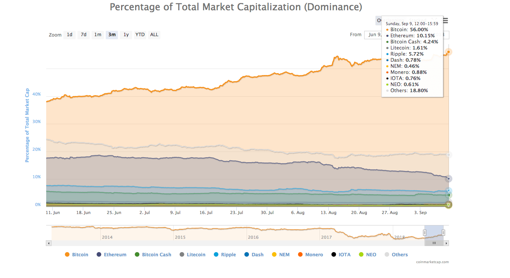Viewport: 510px width, 278px height.
Task: Click the navigator left range handle
Action: (424, 233)
